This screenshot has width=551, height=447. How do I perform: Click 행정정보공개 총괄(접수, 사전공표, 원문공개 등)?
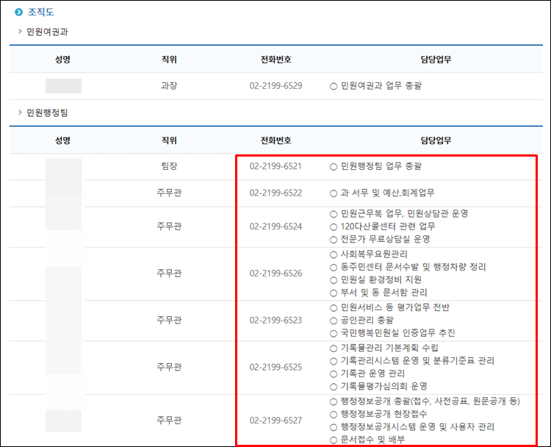(x=431, y=401)
